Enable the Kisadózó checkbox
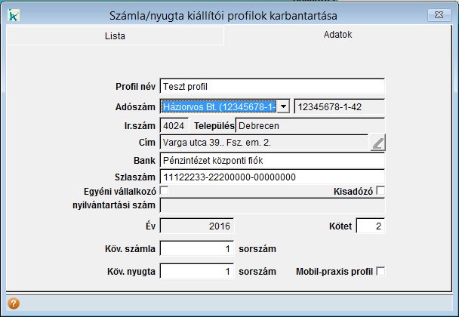 380,191
